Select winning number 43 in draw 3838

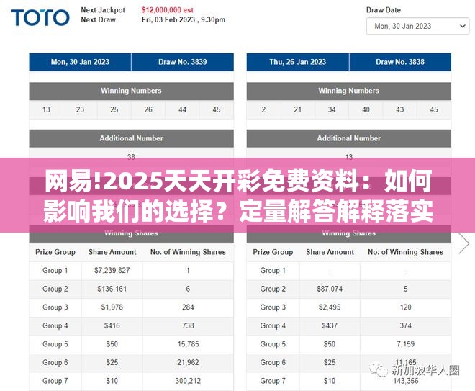(400, 109)
